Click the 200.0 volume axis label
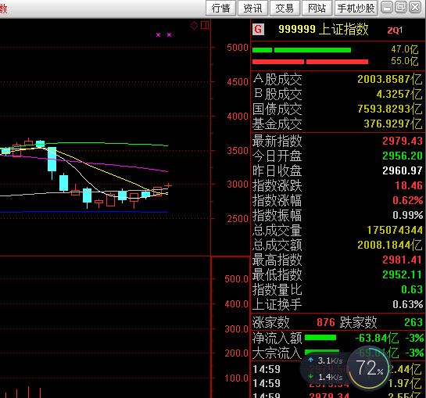The image size is (426, 398). 236,353
